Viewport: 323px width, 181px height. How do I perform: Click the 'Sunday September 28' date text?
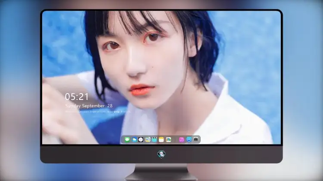(x=89, y=106)
